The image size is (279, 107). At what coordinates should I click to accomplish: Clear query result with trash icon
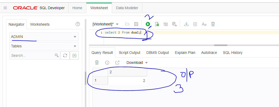click(x=97, y=63)
